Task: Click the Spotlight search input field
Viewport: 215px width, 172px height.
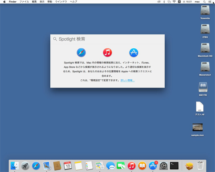Action: pos(107,39)
